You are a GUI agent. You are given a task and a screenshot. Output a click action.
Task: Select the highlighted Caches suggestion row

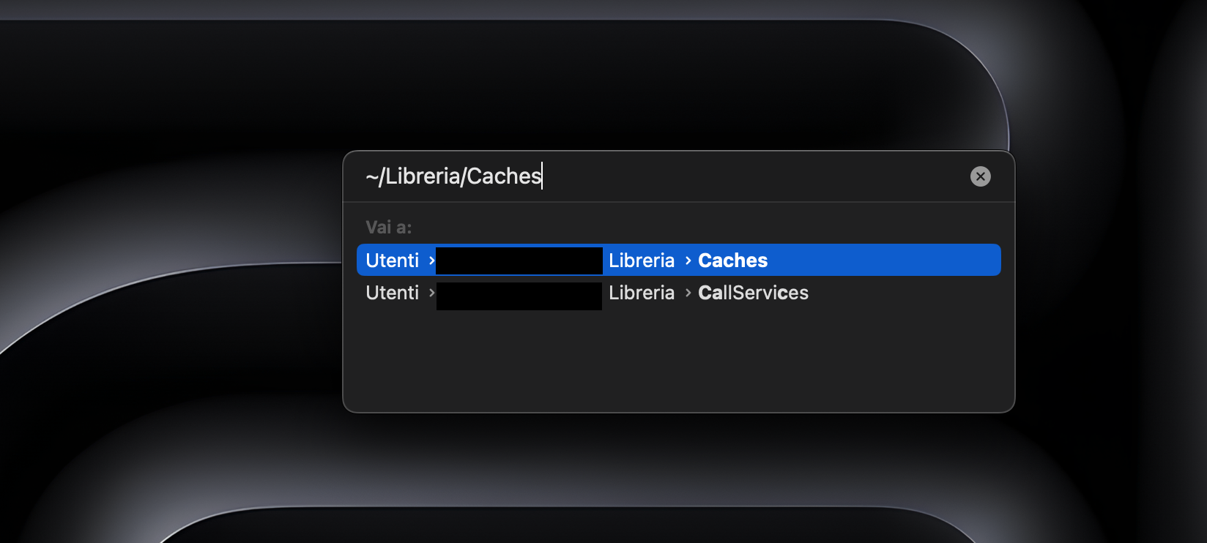pyautogui.click(x=678, y=260)
